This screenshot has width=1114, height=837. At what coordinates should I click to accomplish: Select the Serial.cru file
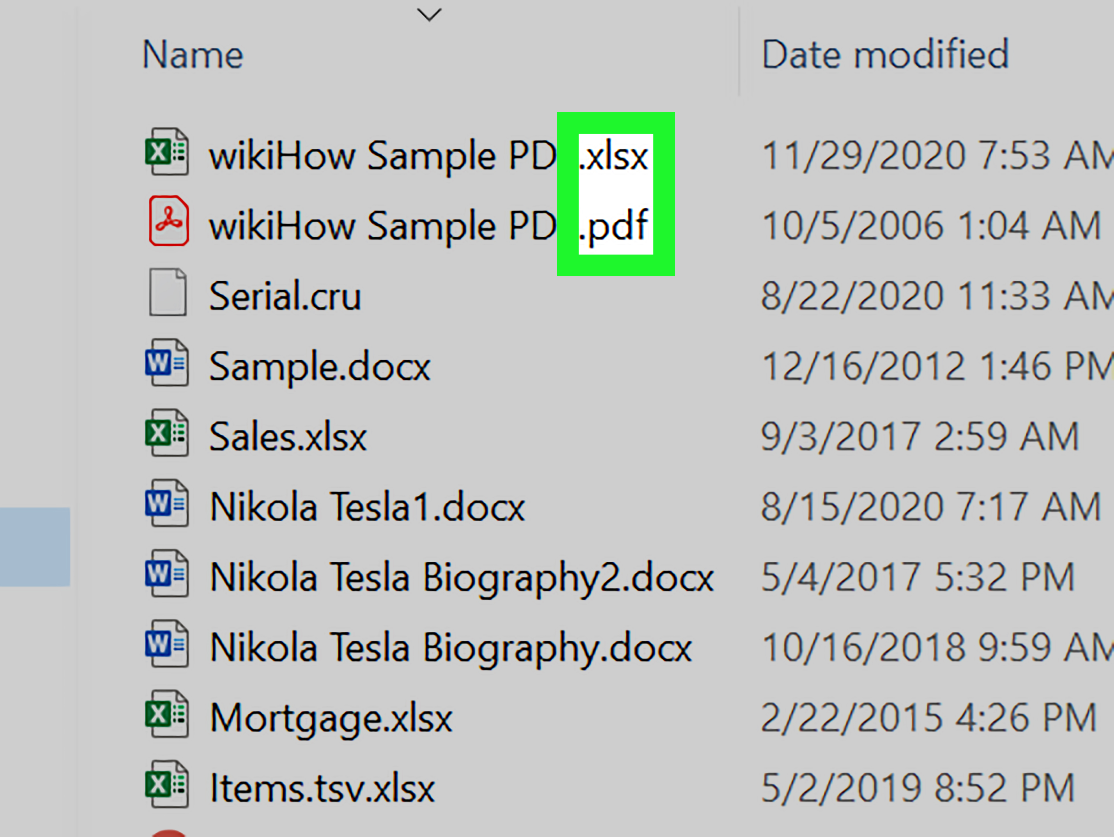[x=284, y=296]
